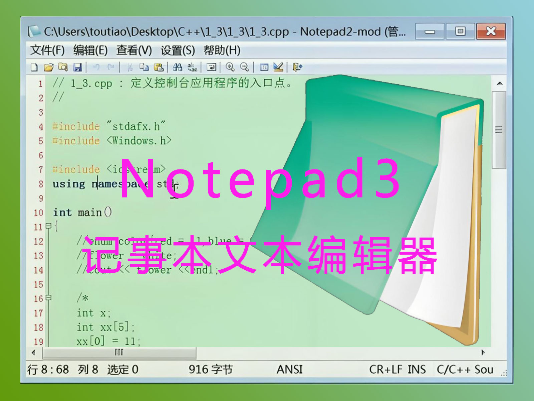
Task: Collapse the comment fold at line 16
Action: click(x=48, y=297)
